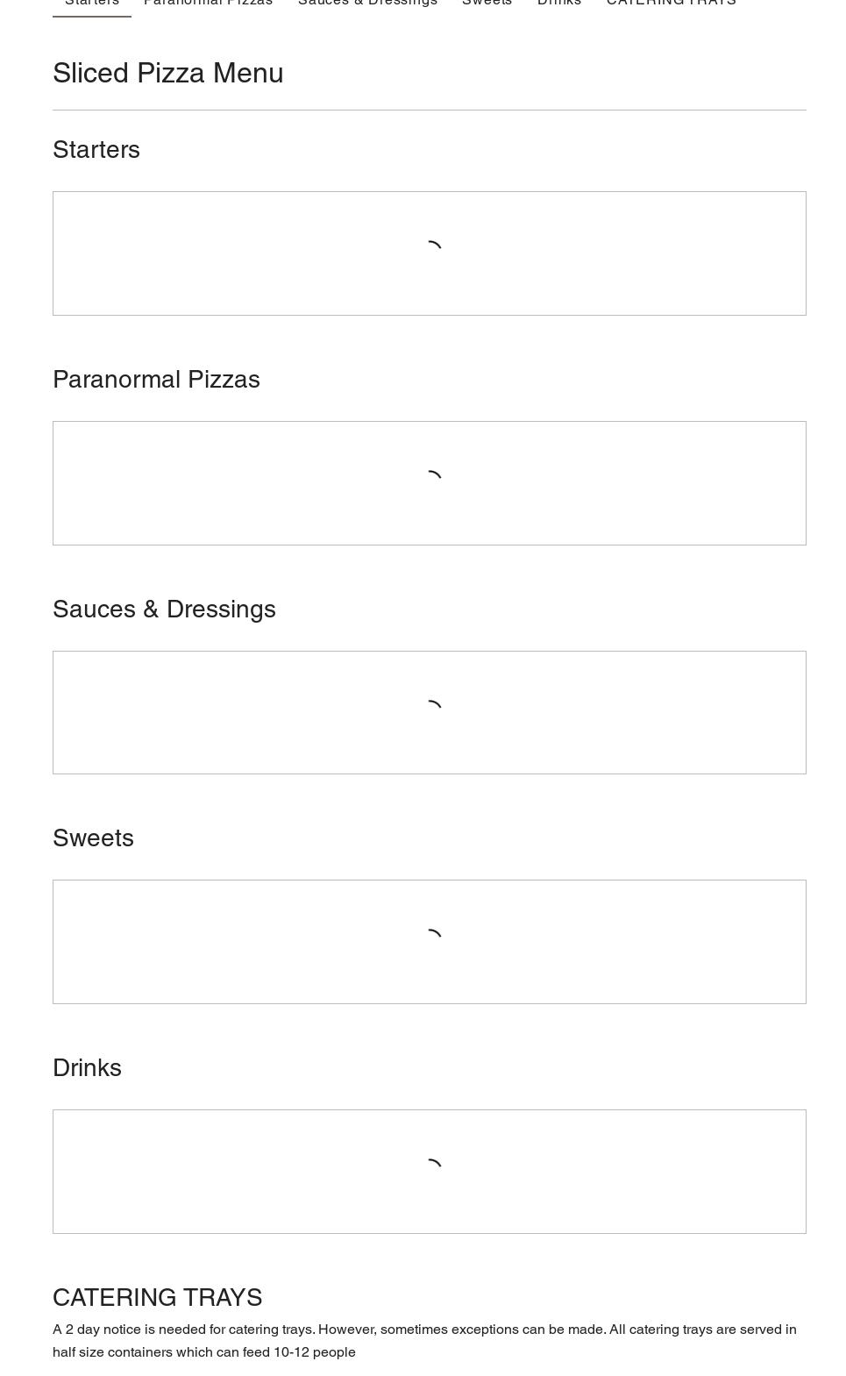Image resolution: width=846 pixels, height=1376 pixels.
Task: Click the Sweets section heading
Action: (93, 838)
